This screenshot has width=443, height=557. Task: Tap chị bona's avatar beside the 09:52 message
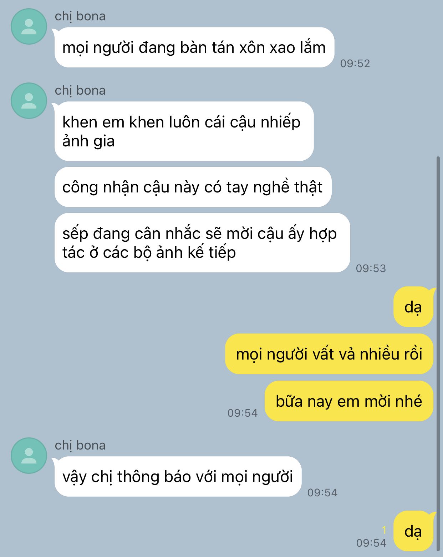tap(29, 26)
